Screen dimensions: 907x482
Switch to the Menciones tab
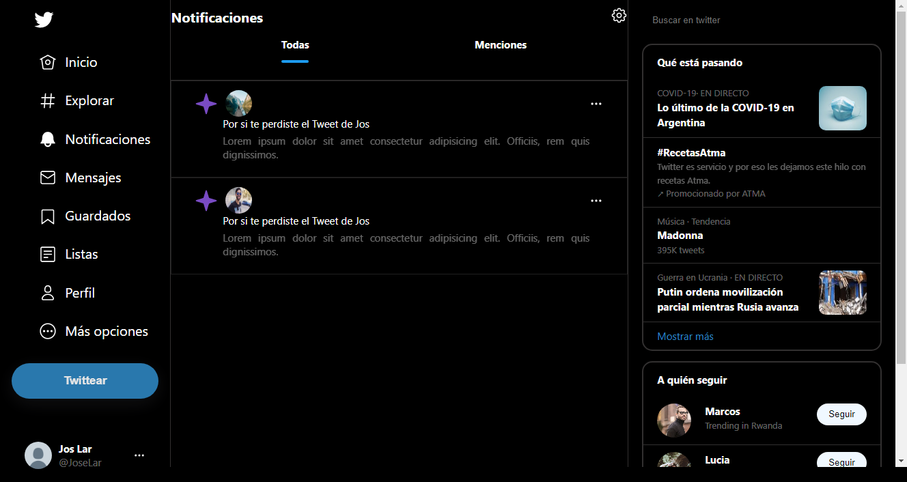pyautogui.click(x=501, y=45)
